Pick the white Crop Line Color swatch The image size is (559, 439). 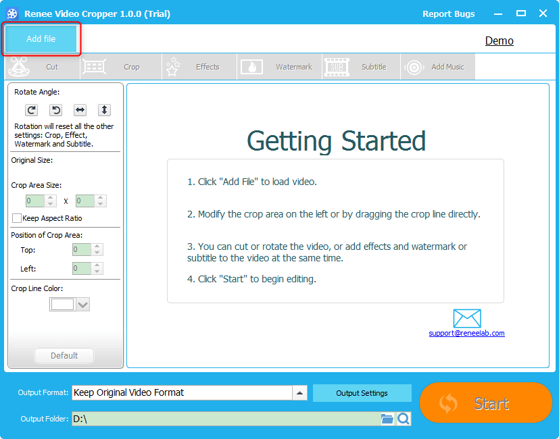62,305
